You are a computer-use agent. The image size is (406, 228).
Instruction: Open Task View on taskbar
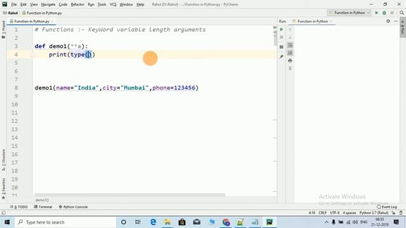[138, 222]
